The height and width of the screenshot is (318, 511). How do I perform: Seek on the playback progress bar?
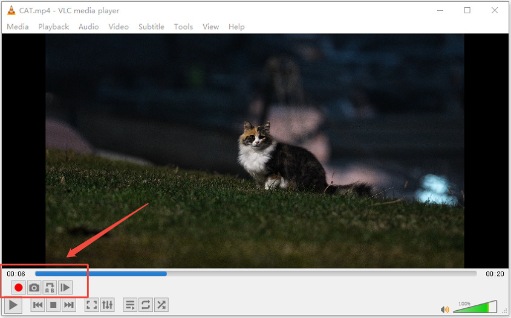256,274
